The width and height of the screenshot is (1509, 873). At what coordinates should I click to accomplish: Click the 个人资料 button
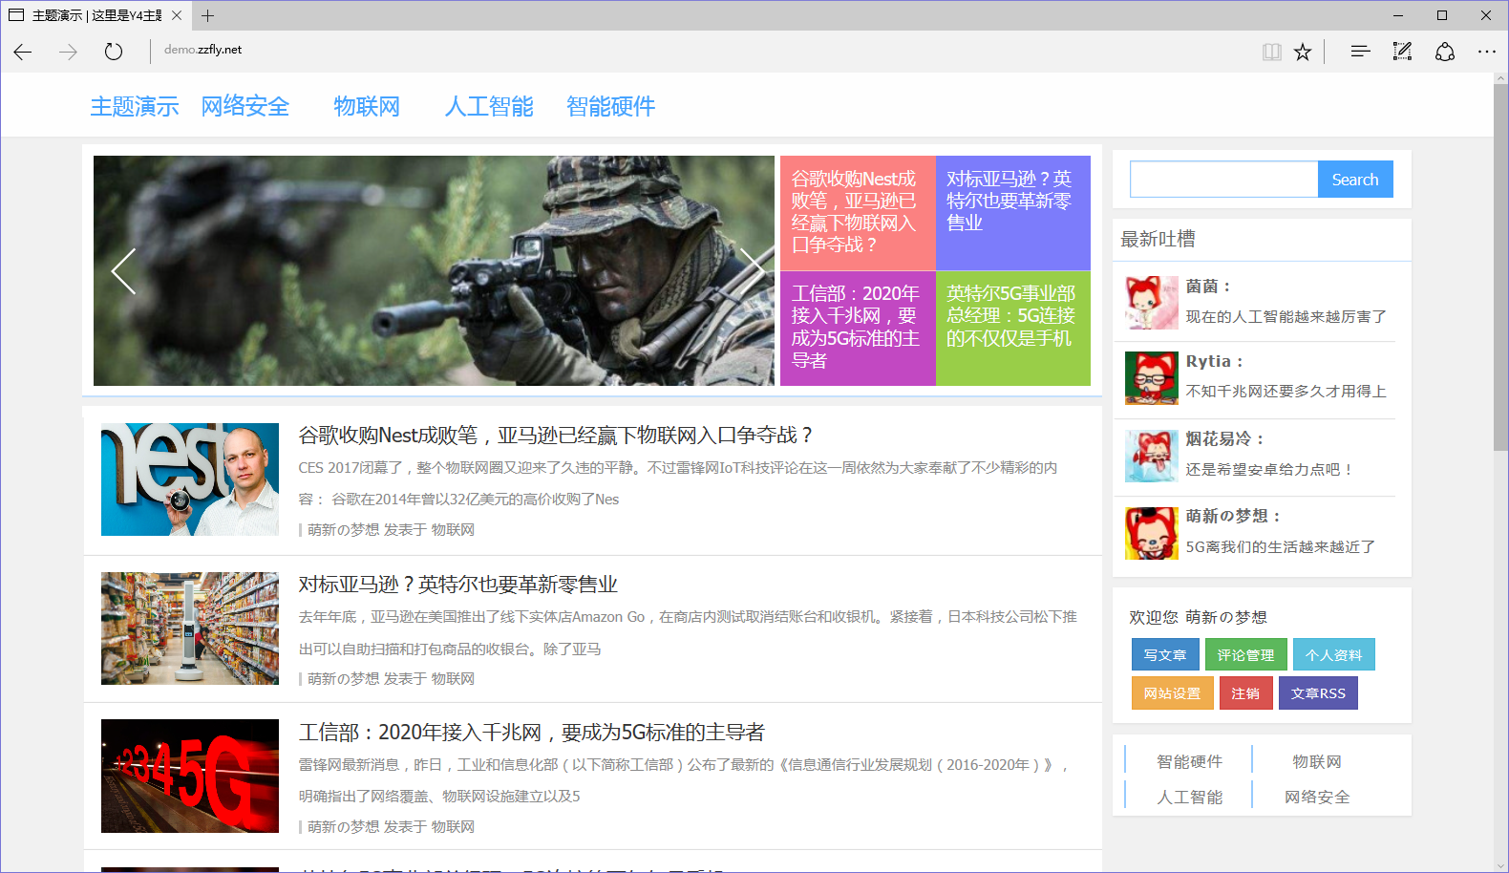click(x=1334, y=654)
